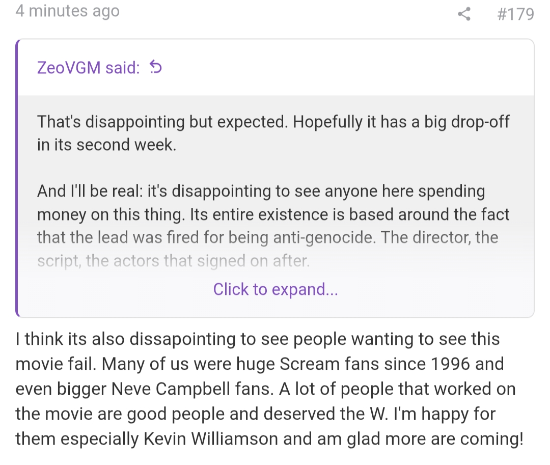The width and height of the screenshot is (550, 465).
Task: Expand the quote with "Click to expand..."
Action: click(x=275, y=289)
